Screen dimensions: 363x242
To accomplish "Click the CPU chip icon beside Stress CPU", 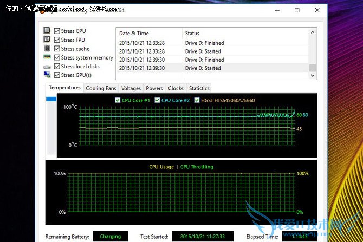I will pos(47,30).
